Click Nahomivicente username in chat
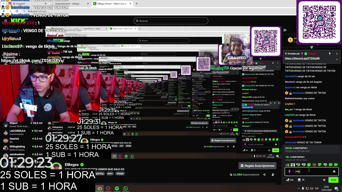 pos(294,98)
